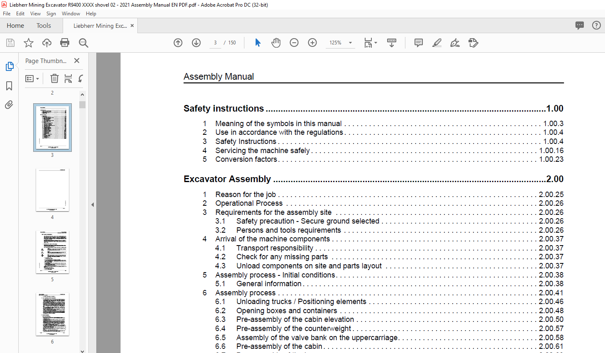The height and width of the screenshot is (353, 605).
Task: Open the find text search tool
Action: [x=83, y=43]
